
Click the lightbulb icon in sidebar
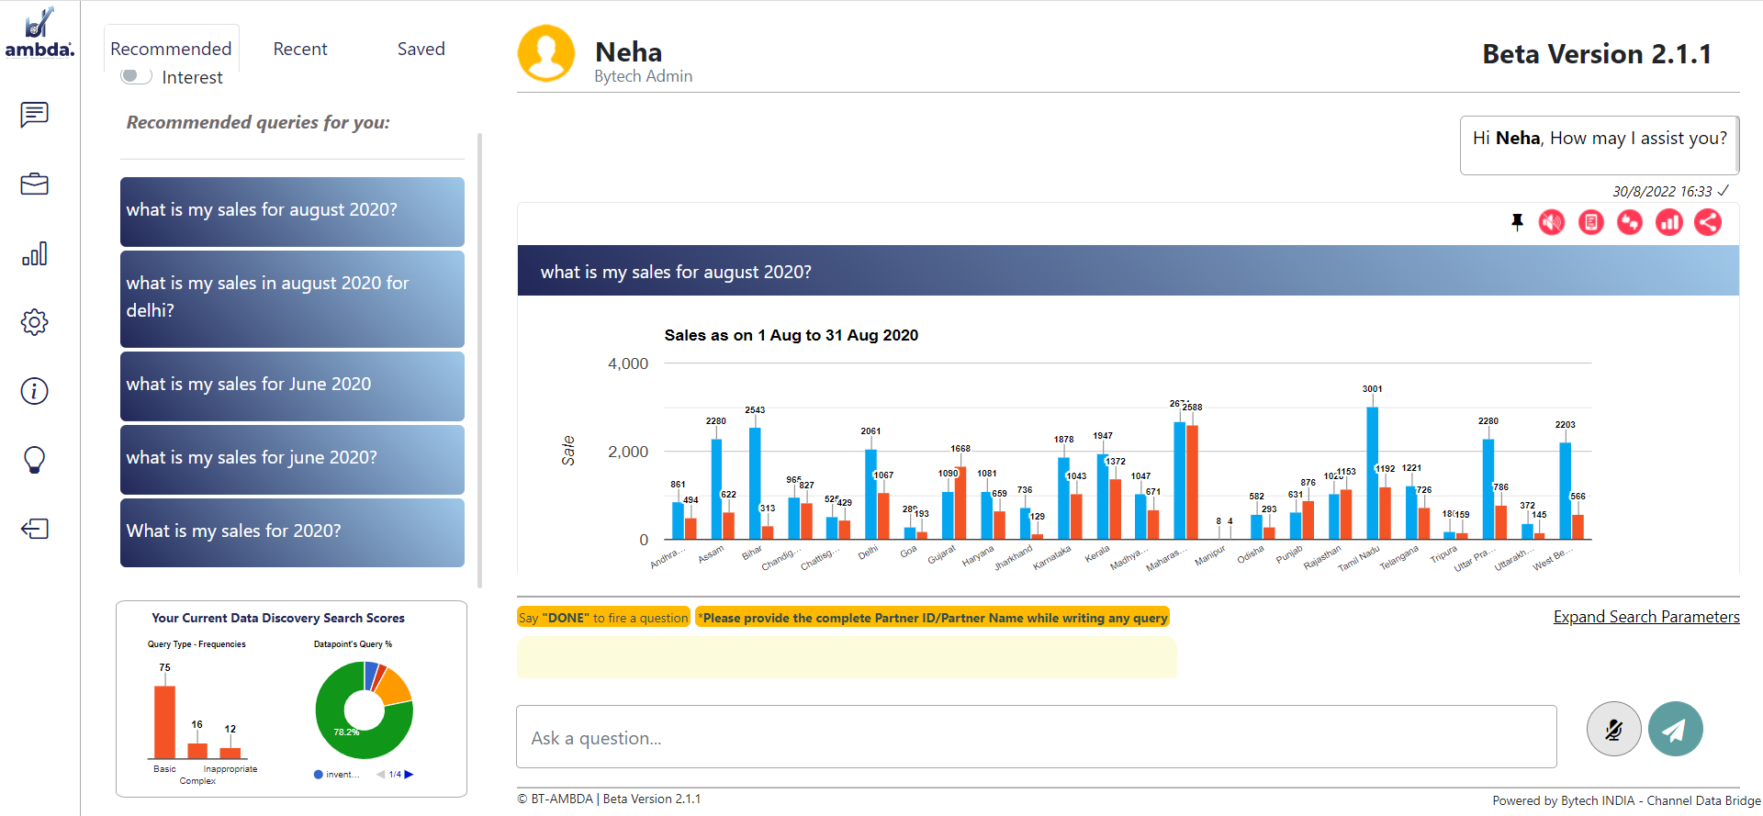click(x=34, y=460)
